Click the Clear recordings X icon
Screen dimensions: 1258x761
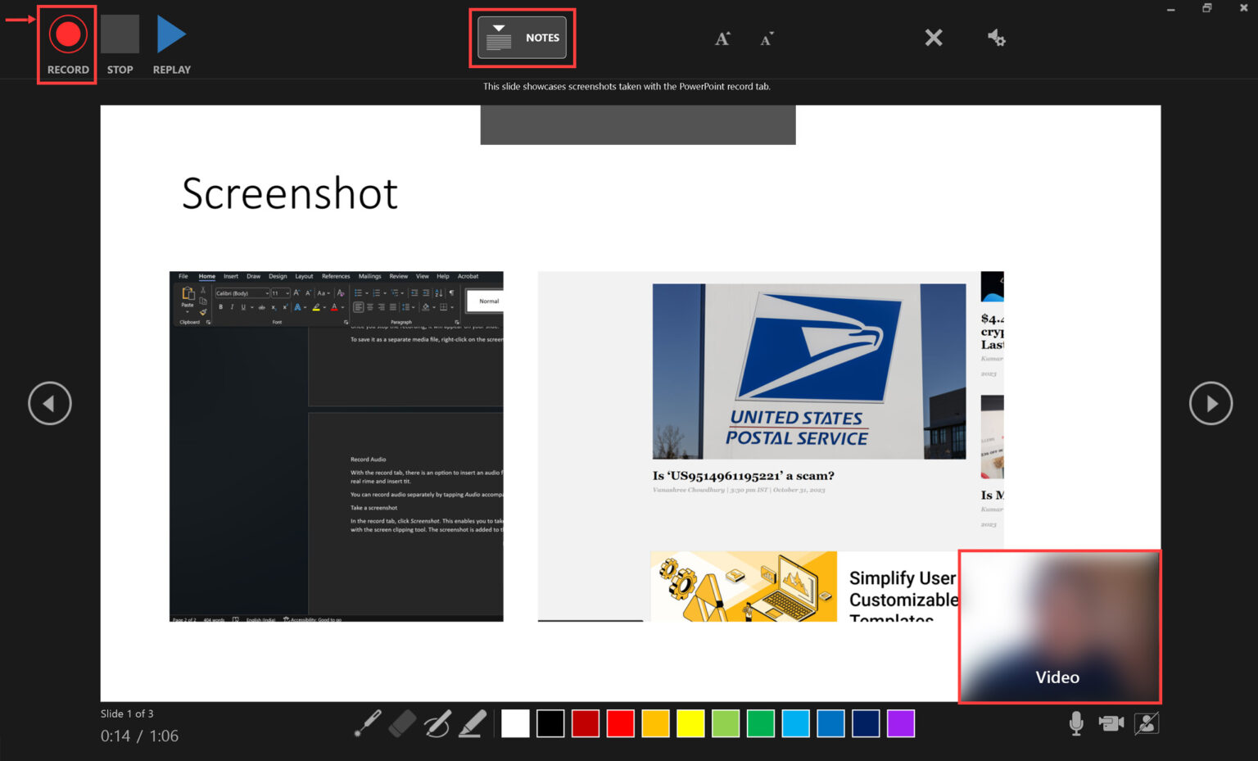point(934,38)
